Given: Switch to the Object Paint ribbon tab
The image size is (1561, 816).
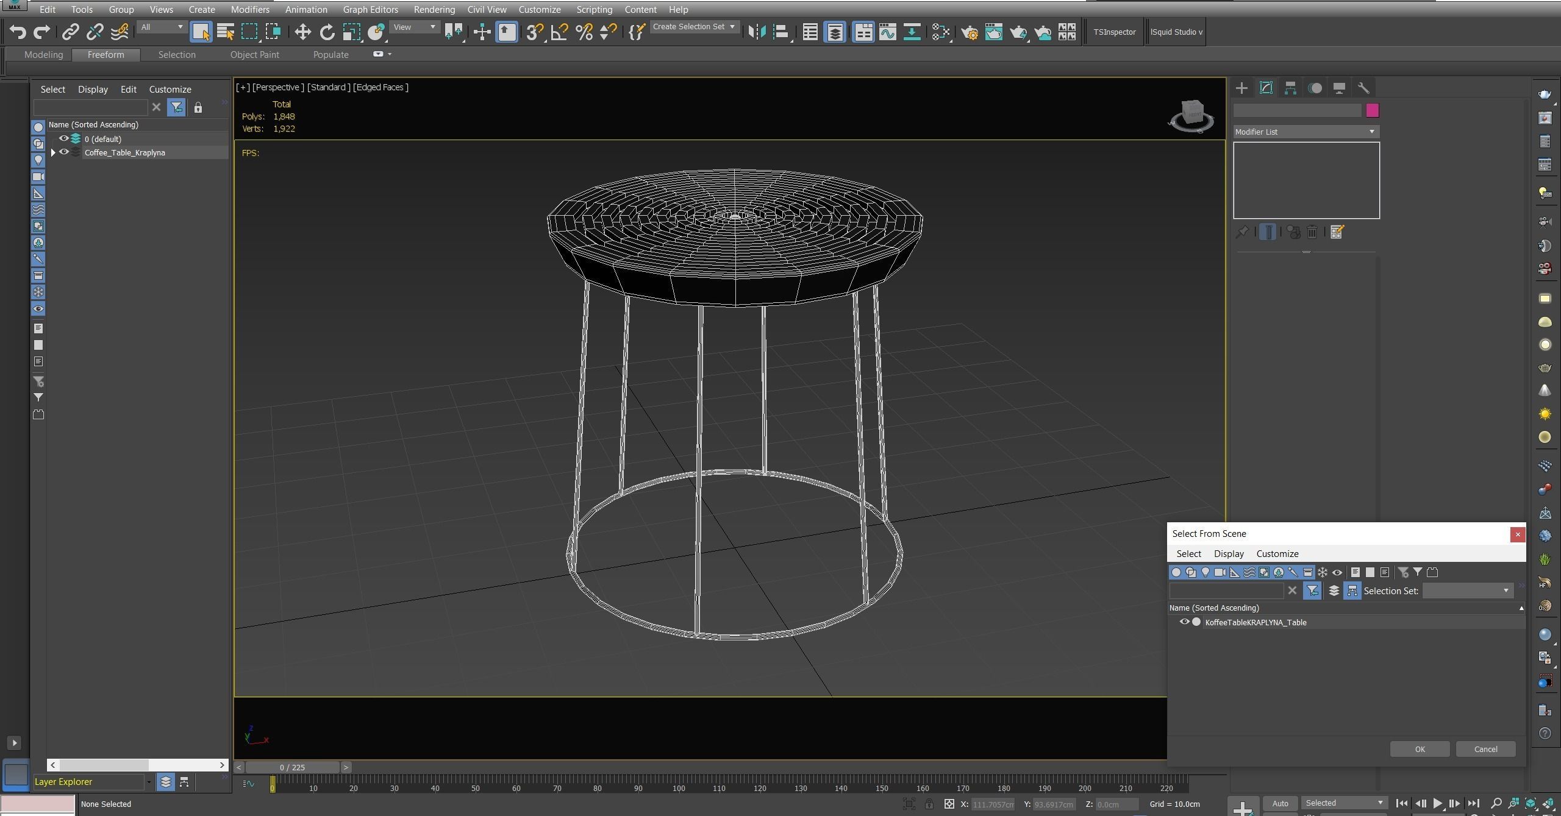Looking at the screenshot, I should [254, 55].
